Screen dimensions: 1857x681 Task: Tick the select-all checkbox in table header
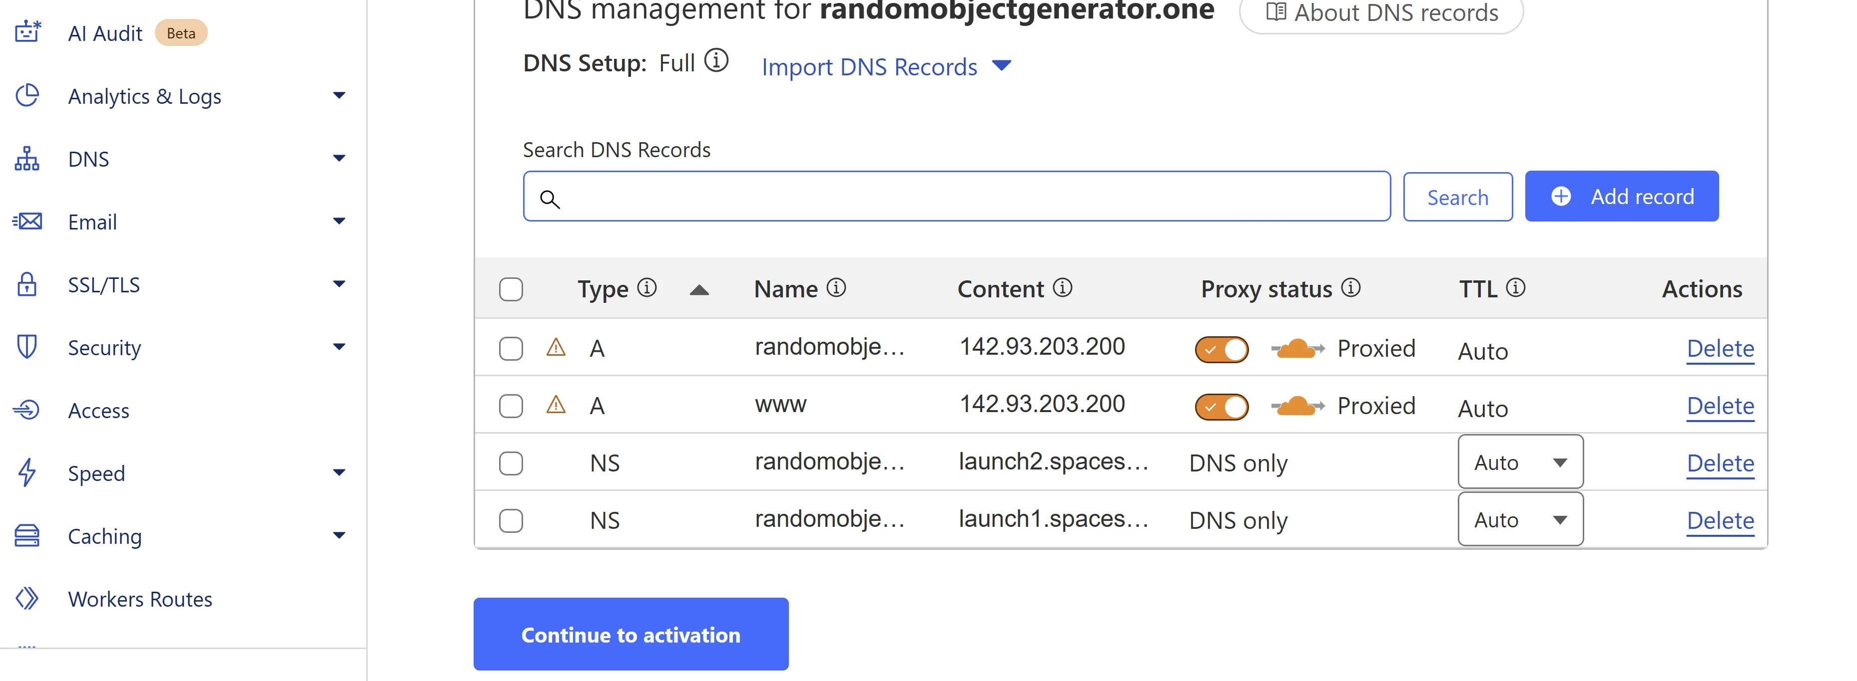coord(511,289)
